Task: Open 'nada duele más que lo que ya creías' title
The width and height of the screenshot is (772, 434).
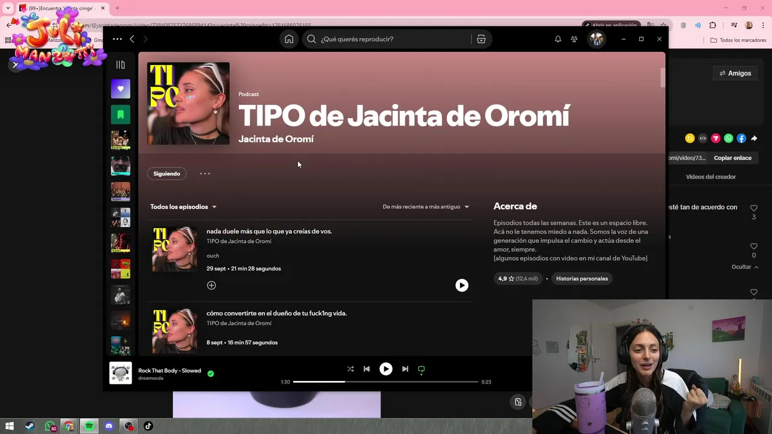Action: (269, 231)
